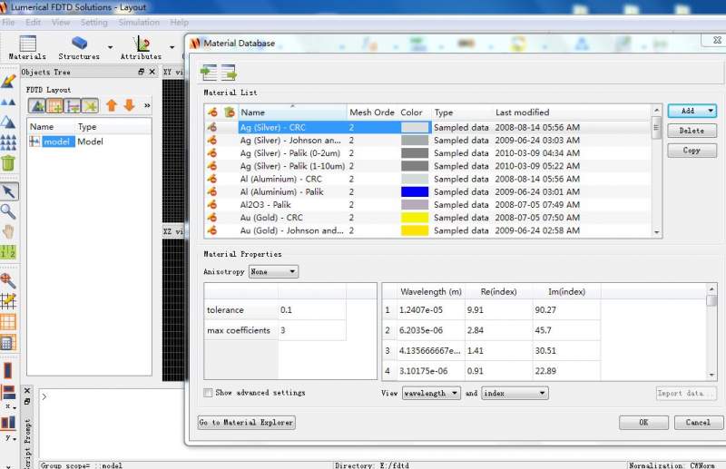
Task: Select Au (Gold) - CRC material row
Action: tap(427, 218)
